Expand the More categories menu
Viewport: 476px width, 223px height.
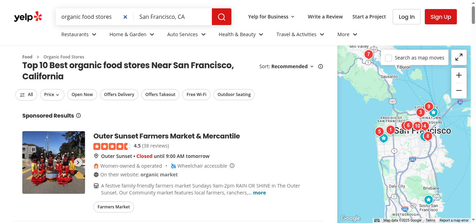click(x=347, y=34)
